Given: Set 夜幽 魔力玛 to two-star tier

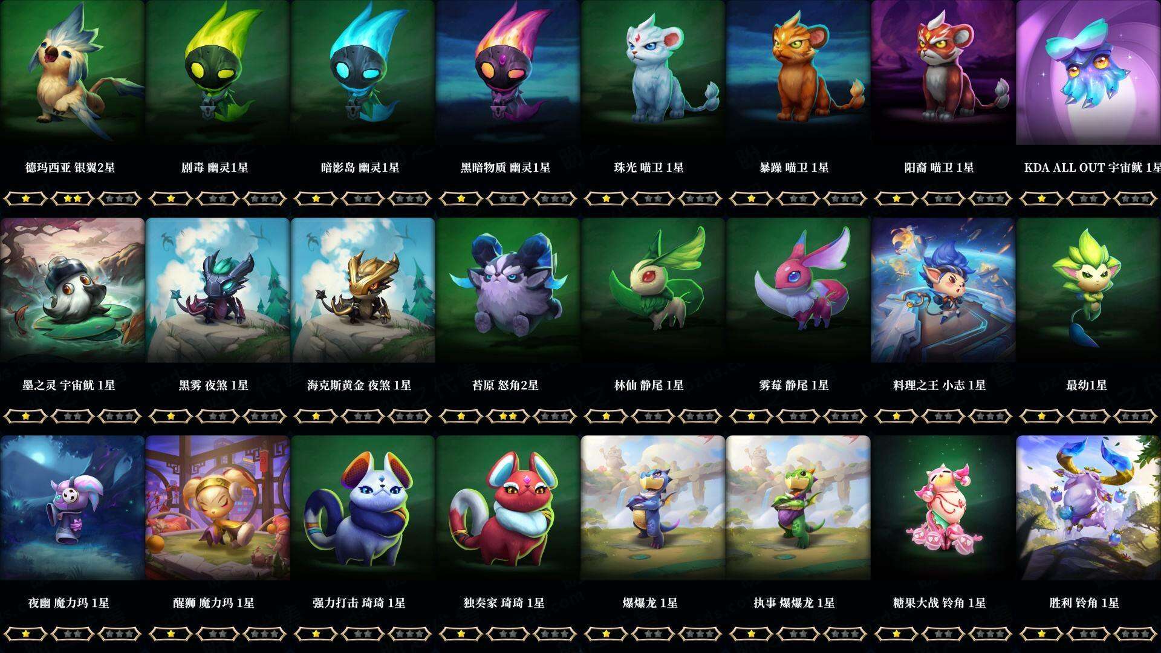Looking at the screenshot, I should tap(73, 634).
